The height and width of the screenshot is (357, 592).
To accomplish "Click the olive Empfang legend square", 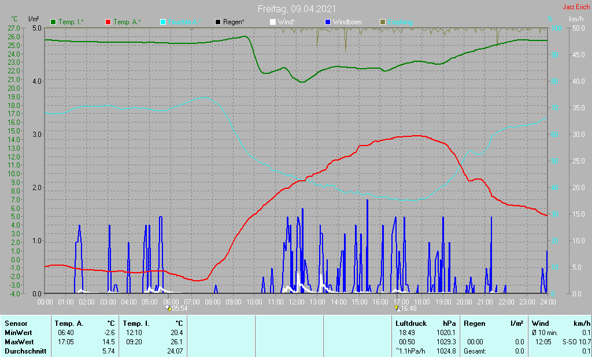I will [382, 22].
